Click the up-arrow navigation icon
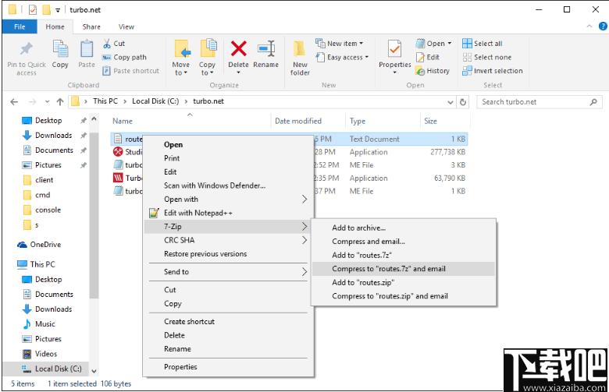Viewport: 609px width, 392px height. click(x=60, y=102)
